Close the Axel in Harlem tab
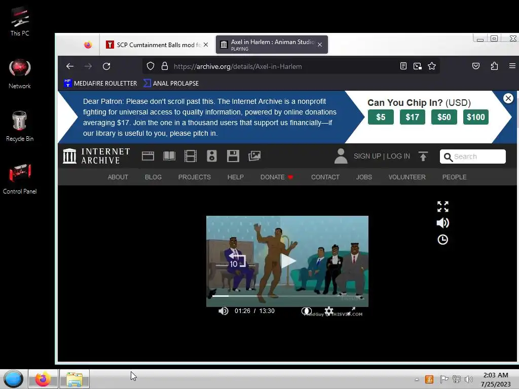Screen dimensions: 519x389 click(x=320, y=45)
